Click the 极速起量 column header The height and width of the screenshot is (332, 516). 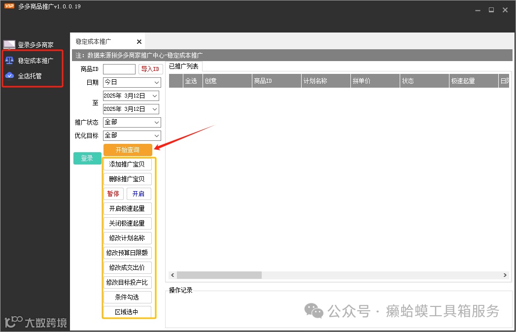click(474, 81)
